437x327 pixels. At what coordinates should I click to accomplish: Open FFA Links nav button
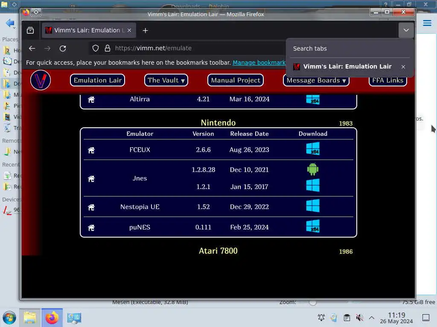point(387,80)
